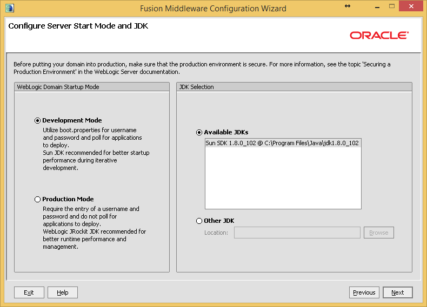Click the WebLogic Domain Startup Mode header
The image size is (427, 307).
tap(92, 87)
